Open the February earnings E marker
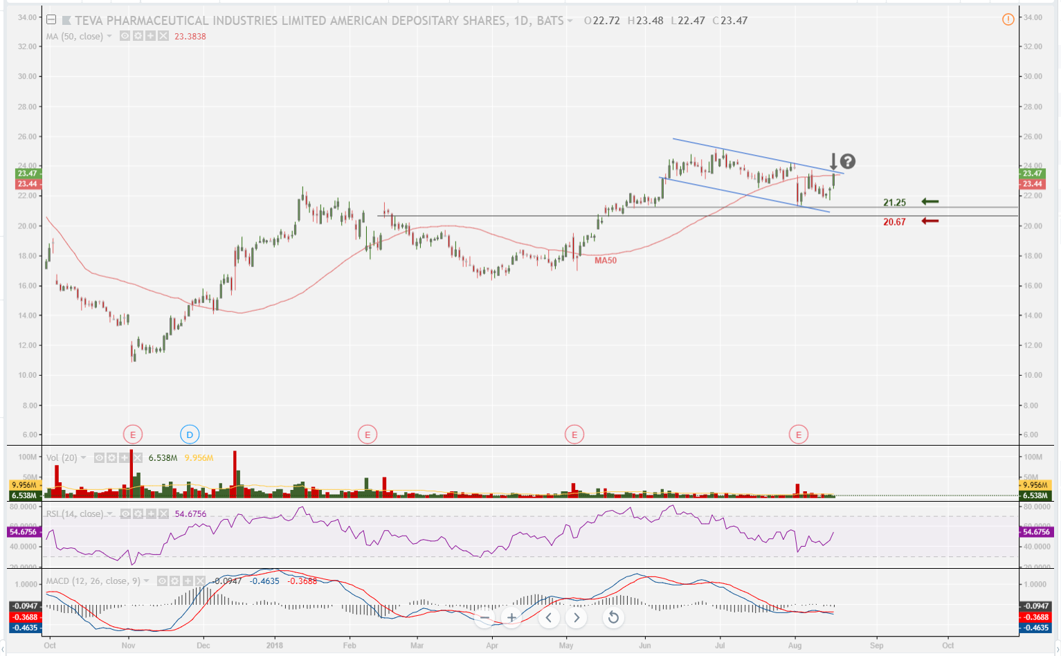This screenshot has width=1061, height=656. [x=368, y=435]
